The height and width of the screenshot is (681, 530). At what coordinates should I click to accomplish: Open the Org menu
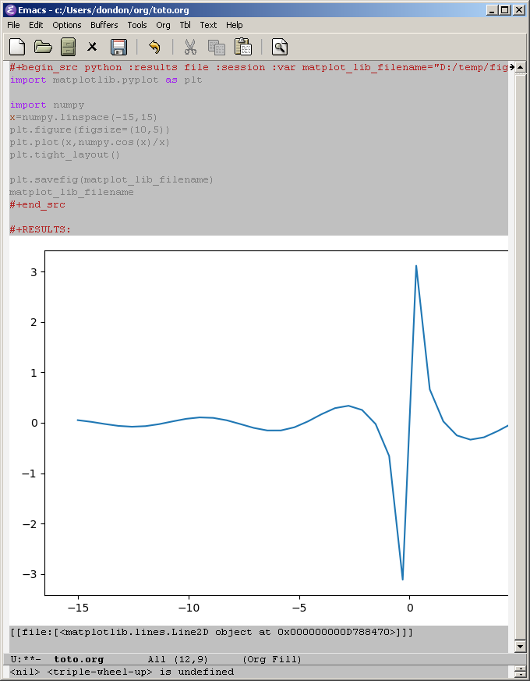point(163,25)
